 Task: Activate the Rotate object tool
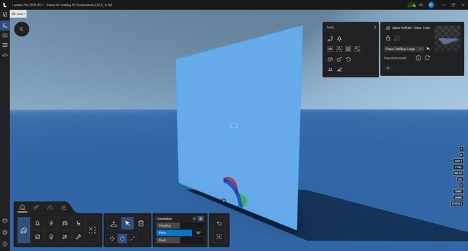coord(122,238)
